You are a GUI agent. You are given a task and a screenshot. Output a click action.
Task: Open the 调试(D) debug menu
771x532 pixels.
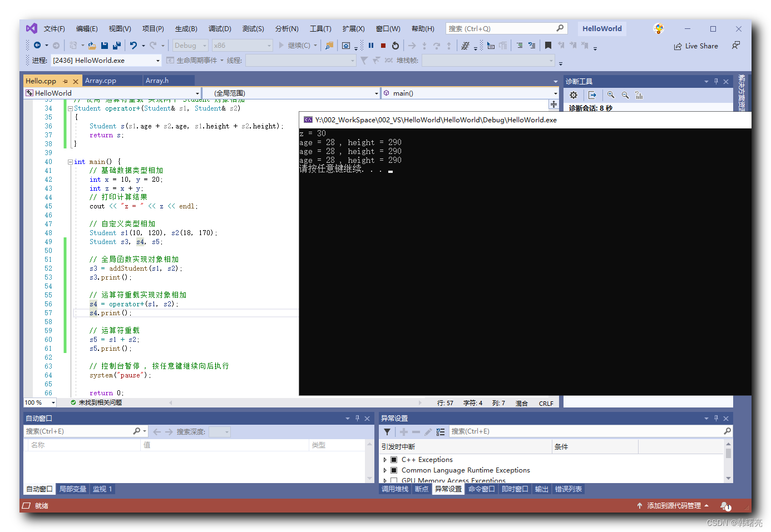[x=220, y=29]
